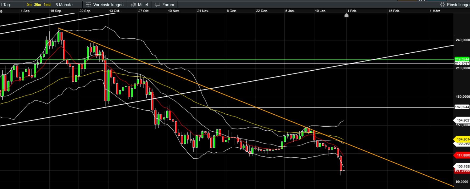Open the Mittel price type option

[x=143, y=5]
